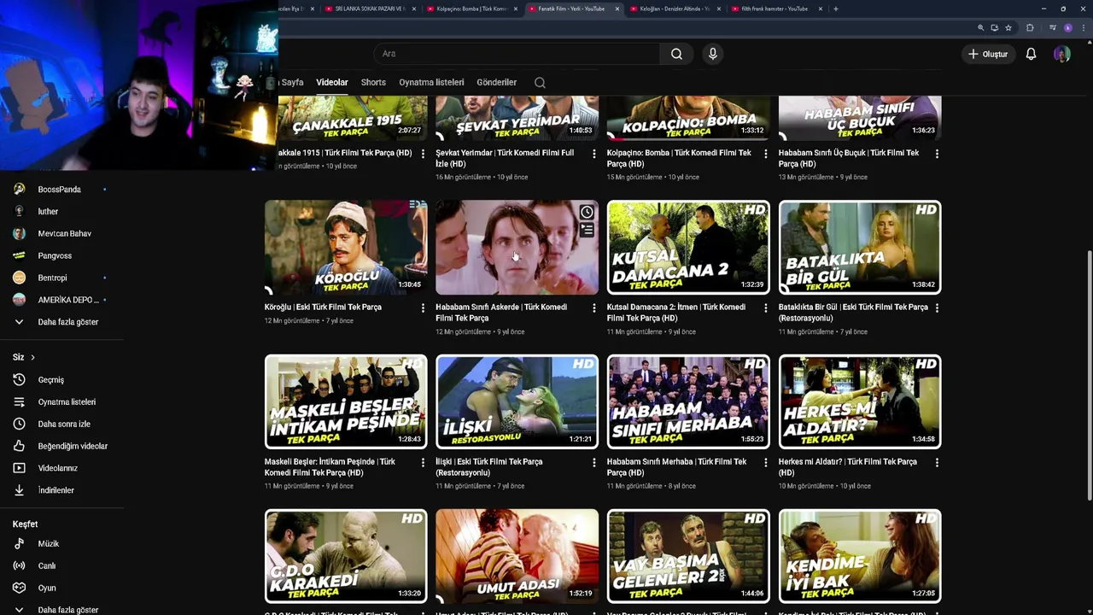Play the Maskeli Beşler İntikam Peşinde thumbnail
Image resolution: width=1093 pixels, height=615 pixels.
[346, 402]
